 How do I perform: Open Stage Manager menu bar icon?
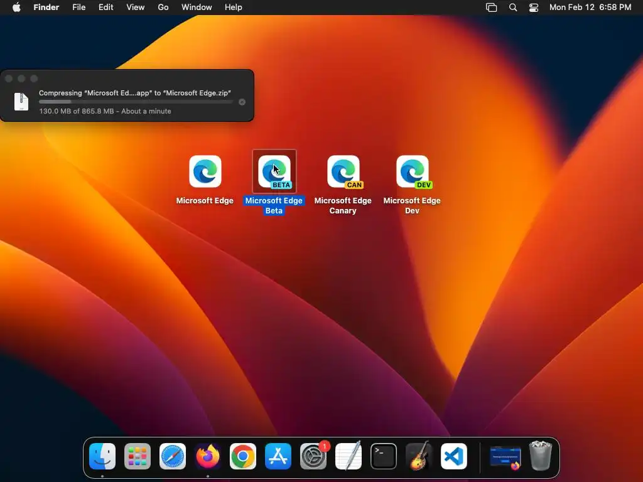(491, 8)
